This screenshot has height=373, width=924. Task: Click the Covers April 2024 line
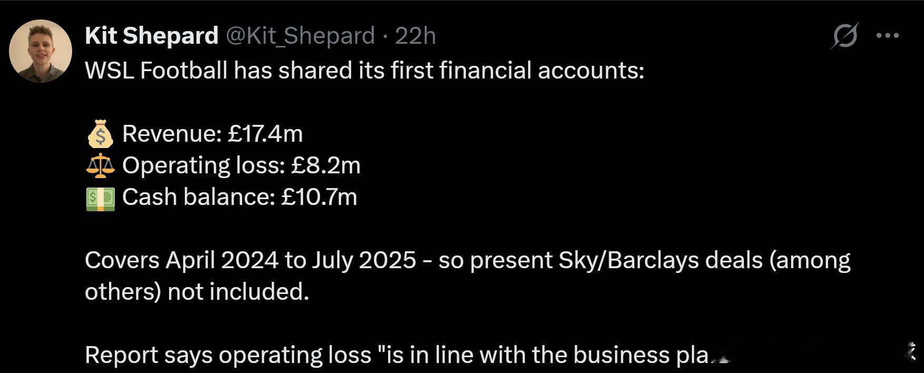coord(250,260)
